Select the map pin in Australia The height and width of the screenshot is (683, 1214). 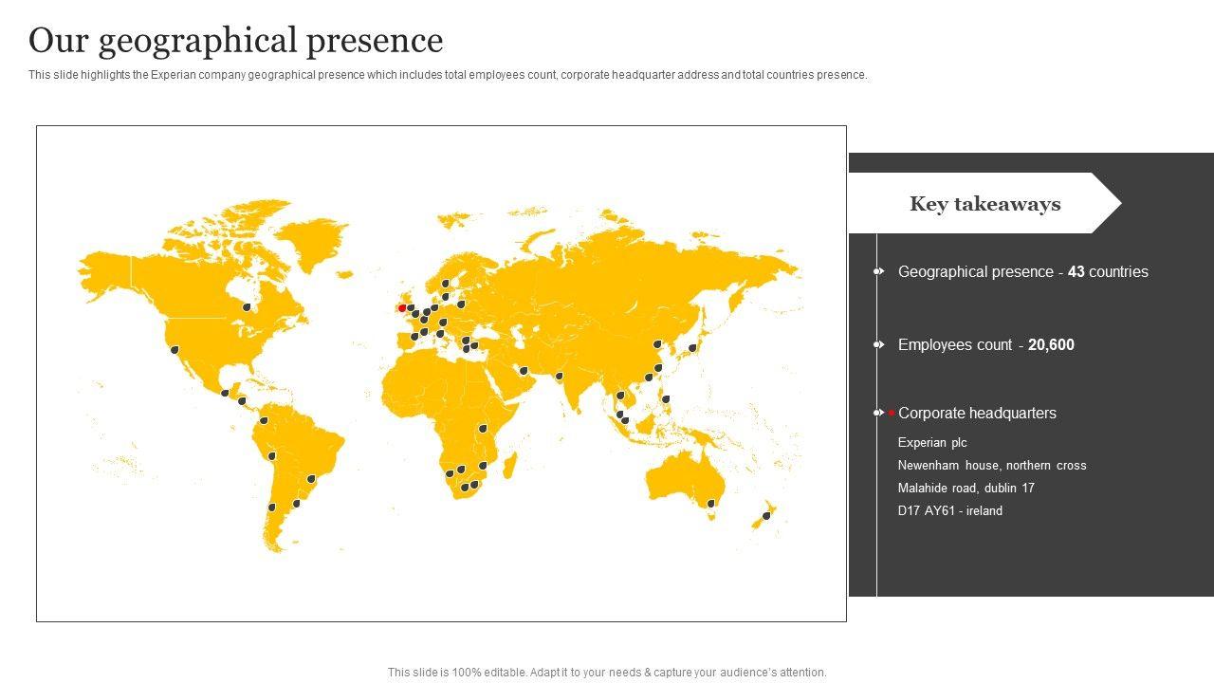point(711,504)
